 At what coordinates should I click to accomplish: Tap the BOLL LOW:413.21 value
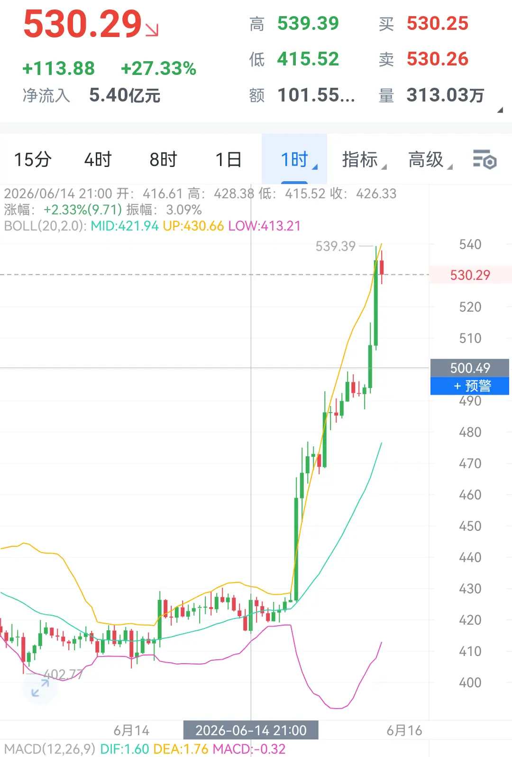(x=265, y=226)
